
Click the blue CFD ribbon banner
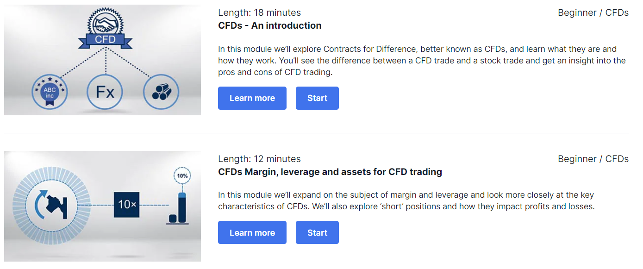point(105,39)
